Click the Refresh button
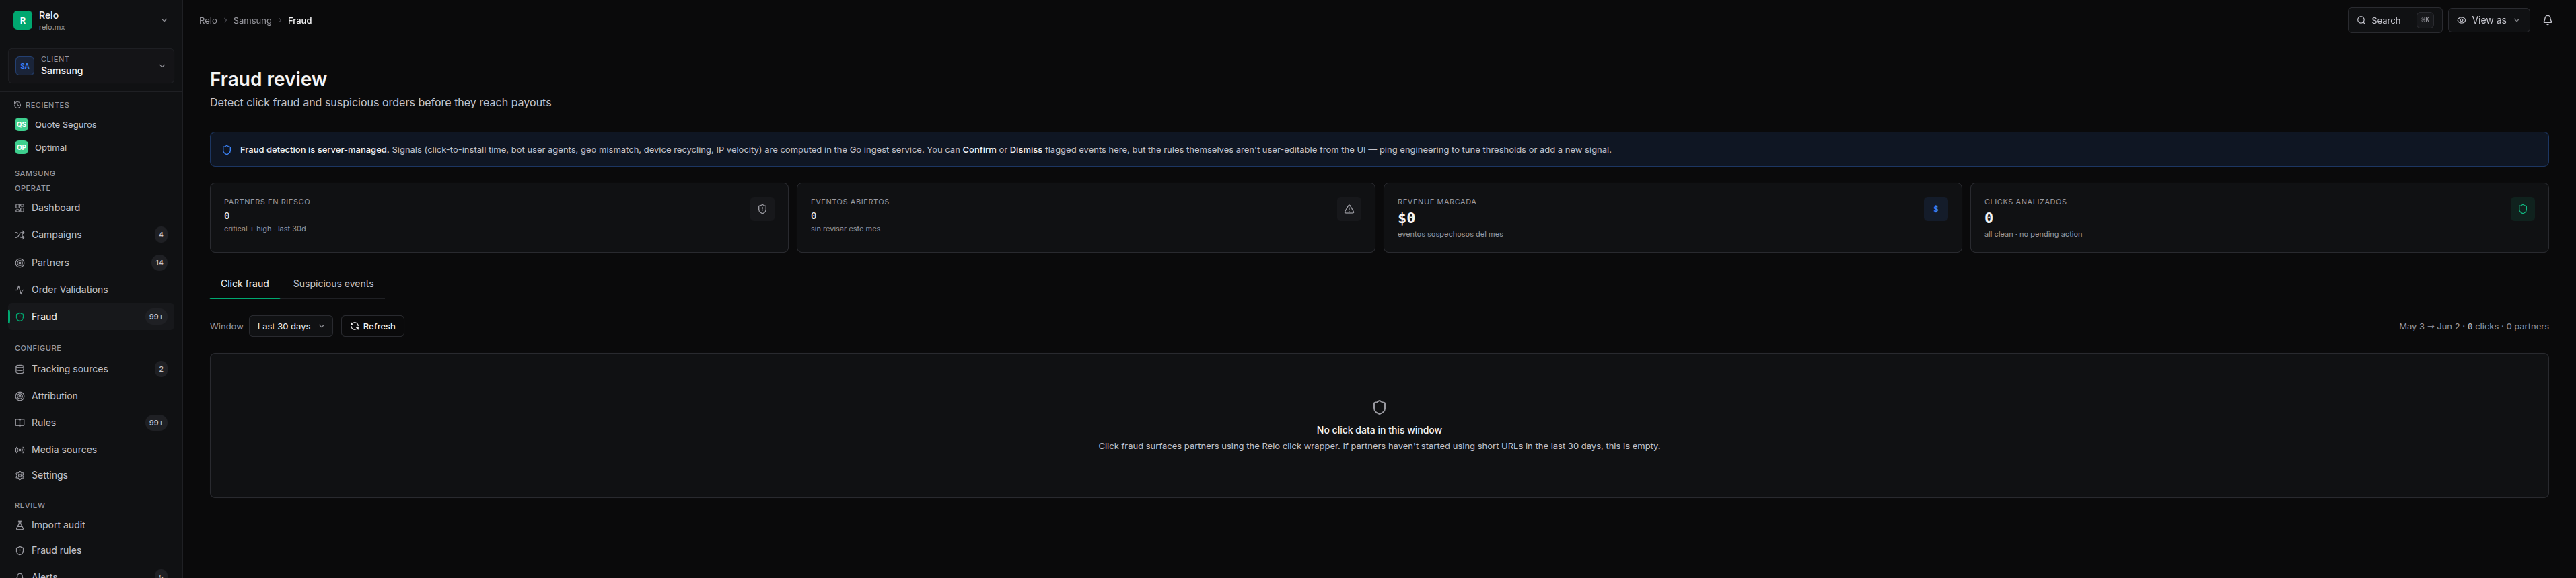 coord(373,327)
